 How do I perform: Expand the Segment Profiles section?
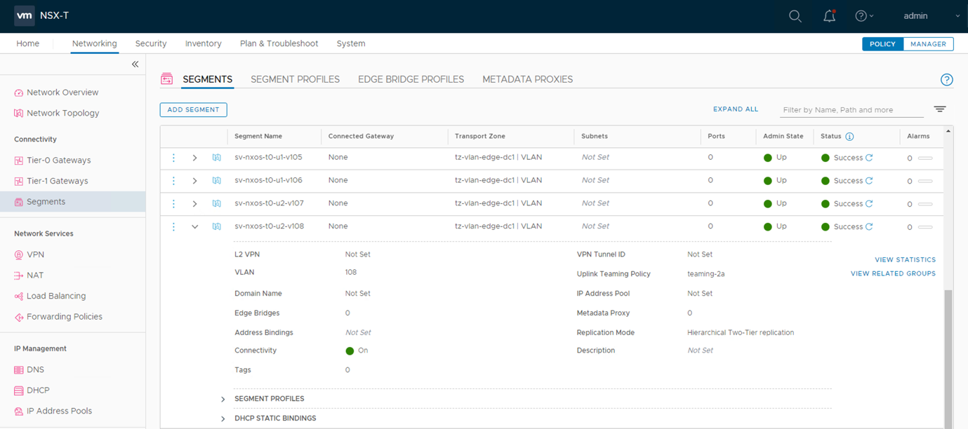pyautogui.click(x=223, y=400)
